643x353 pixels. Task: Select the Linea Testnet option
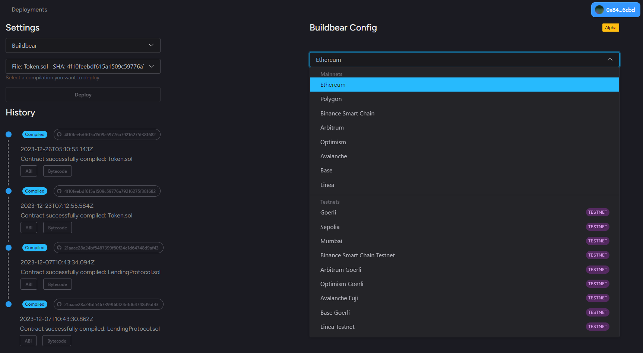pos(465,327)
